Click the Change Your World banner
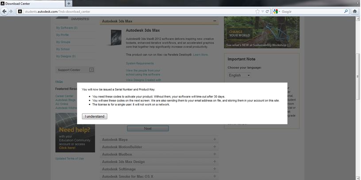Image resolution: width=361 pixels, height=180 pixels. (x=262, y=32)
